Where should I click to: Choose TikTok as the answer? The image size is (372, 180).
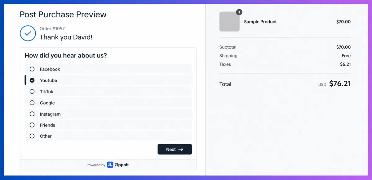tap(108, 92)
